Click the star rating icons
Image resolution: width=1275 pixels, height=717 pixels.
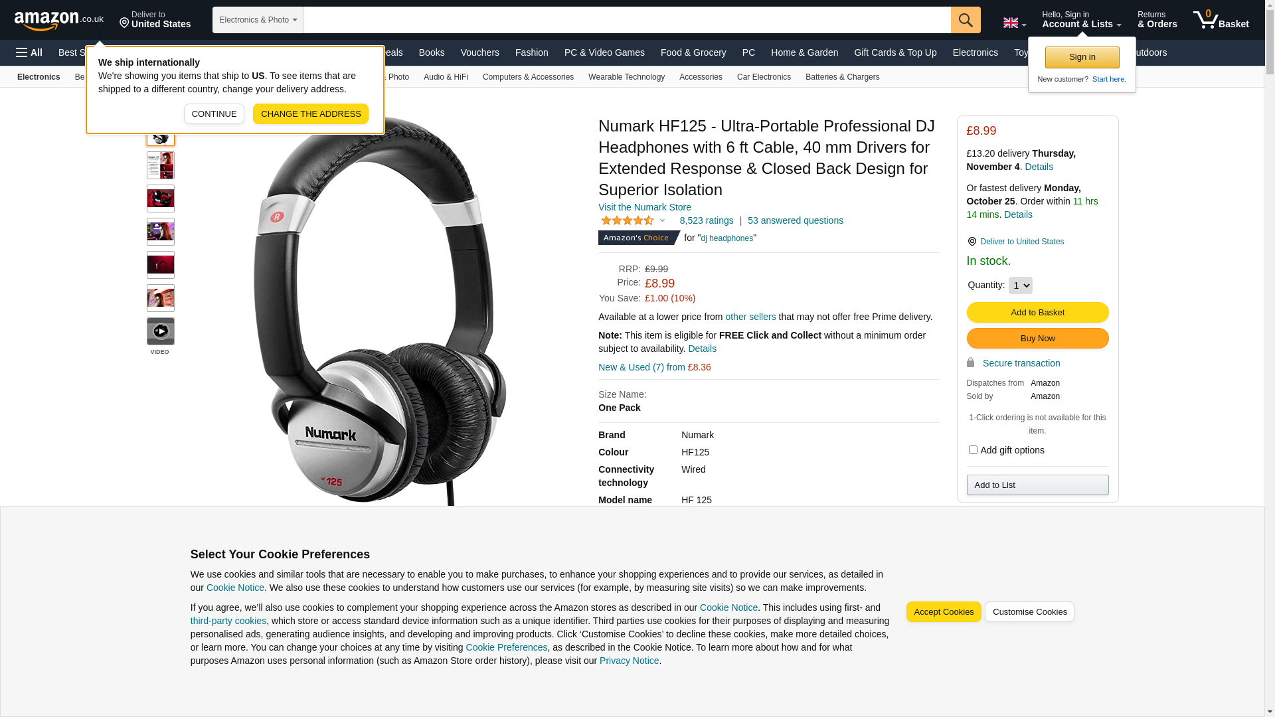point(628,220)
